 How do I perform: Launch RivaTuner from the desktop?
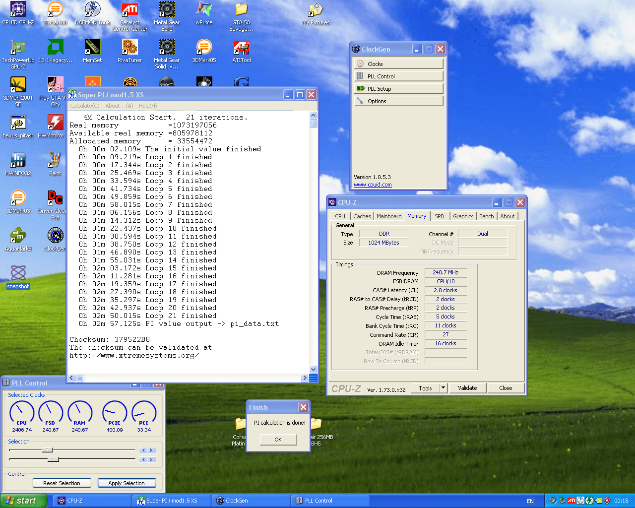click(x=130, y=51)
